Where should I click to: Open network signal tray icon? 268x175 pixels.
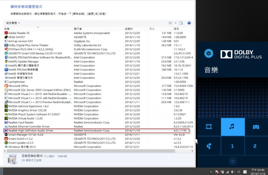[227, 172]
